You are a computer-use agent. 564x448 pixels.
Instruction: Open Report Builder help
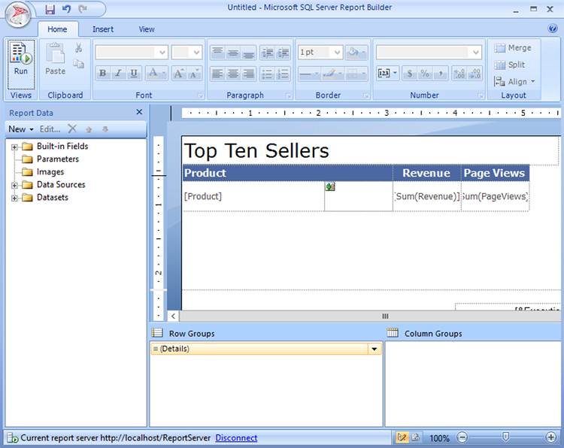pos(553,29)
